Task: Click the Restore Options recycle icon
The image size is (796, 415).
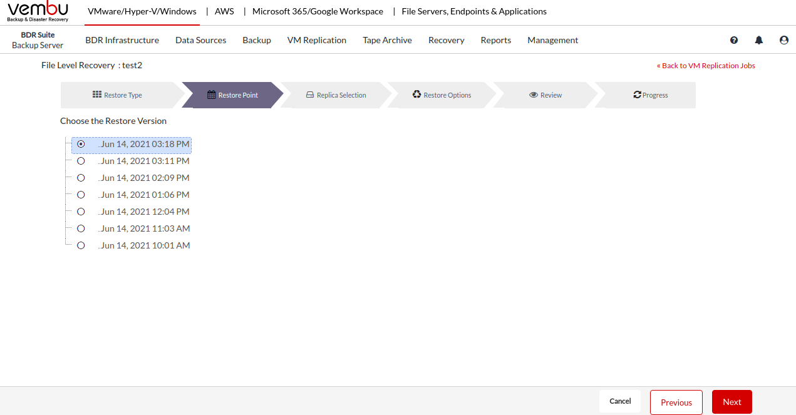Action: [416, 95]
